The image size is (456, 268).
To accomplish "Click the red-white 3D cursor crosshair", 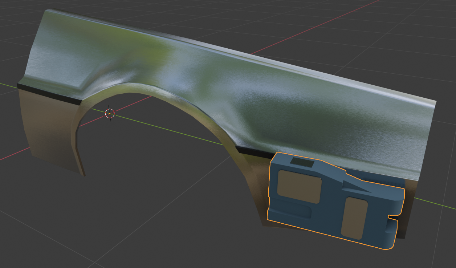I will tap(110, 113).
